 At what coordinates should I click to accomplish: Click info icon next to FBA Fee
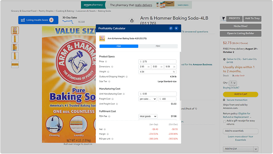[109, 116]
